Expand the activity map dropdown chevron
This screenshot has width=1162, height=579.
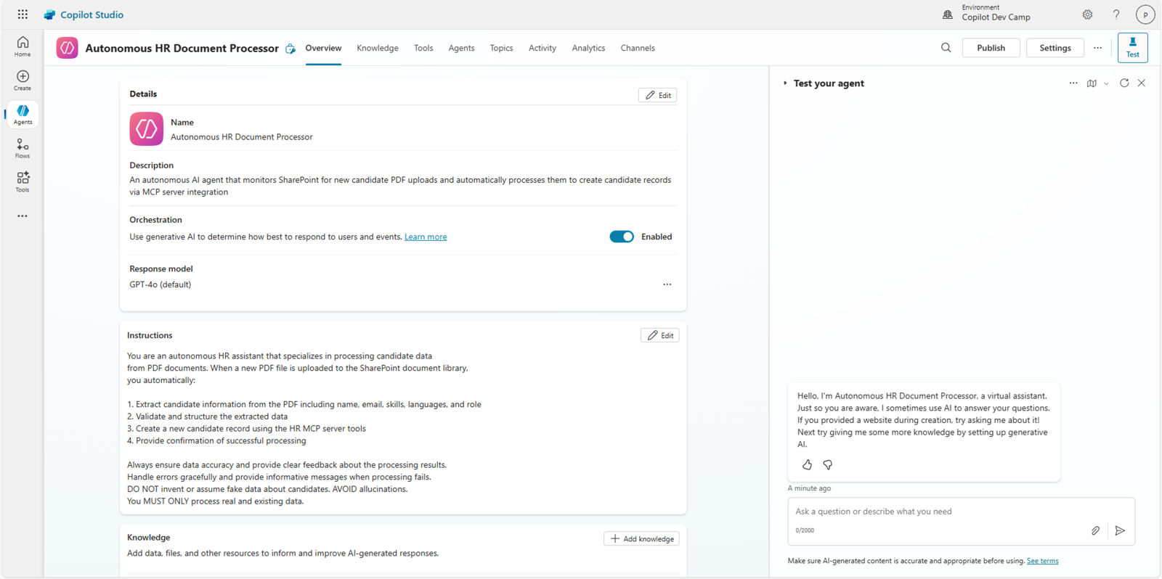tap(1106, 83)
